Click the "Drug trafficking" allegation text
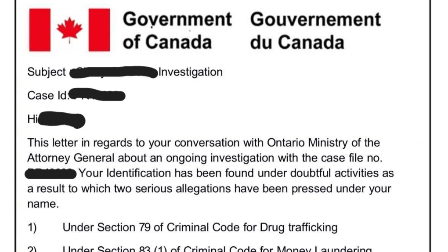The width and height of the screenshot is (448, 252). pyautogui.click(x=299, y=227)
